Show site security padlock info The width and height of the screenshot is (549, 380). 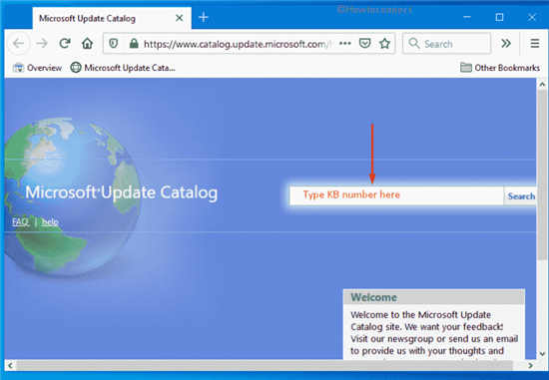[133, 44]
